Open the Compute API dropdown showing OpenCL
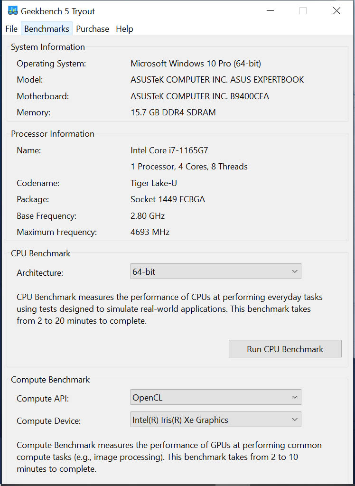 (x=215, y=397)
